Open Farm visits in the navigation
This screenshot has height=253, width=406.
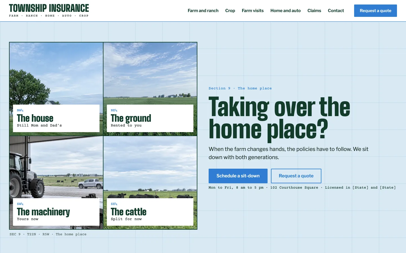pyautogui.click(x=253, y=11)
